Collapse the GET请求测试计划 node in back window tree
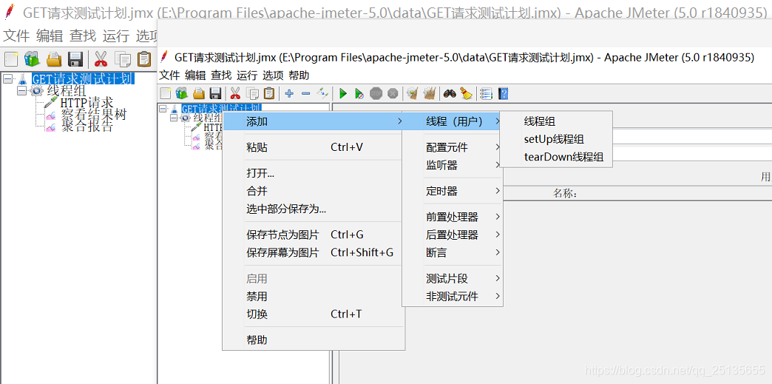 pos(7,79)
